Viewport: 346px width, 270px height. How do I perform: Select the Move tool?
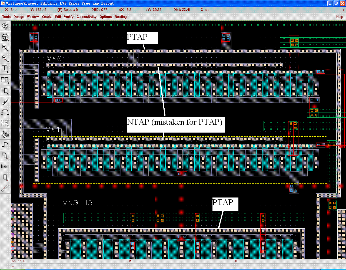tap(5, 91)
